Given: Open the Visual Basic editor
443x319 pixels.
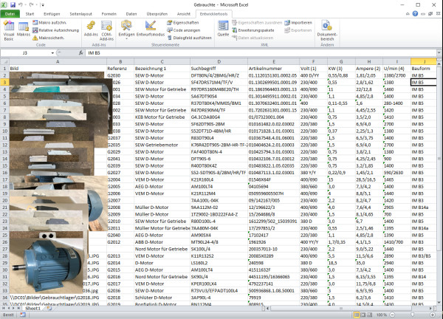Looking at the screenshot, I should (9, 30).
